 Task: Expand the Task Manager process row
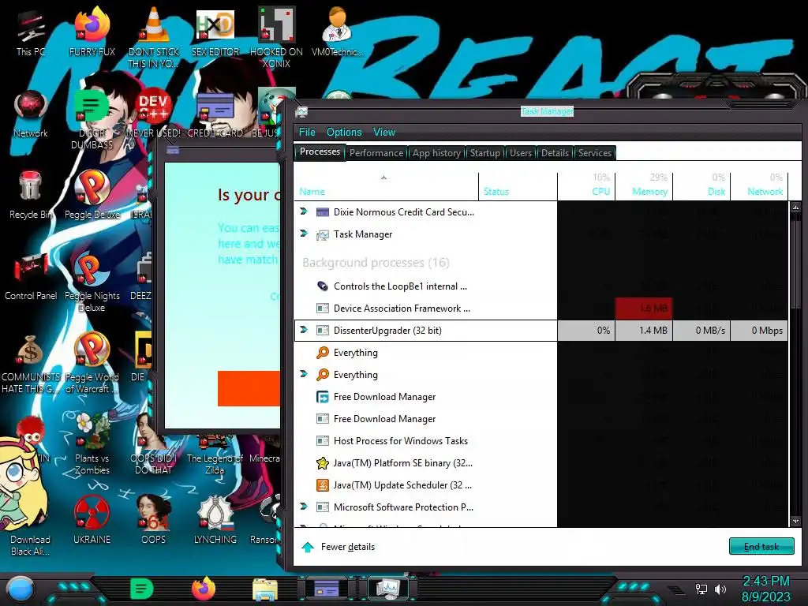(304, 234)
